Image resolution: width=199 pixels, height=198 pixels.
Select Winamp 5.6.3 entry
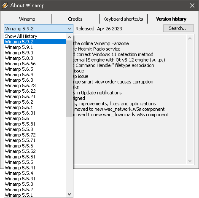coord(35,80)
